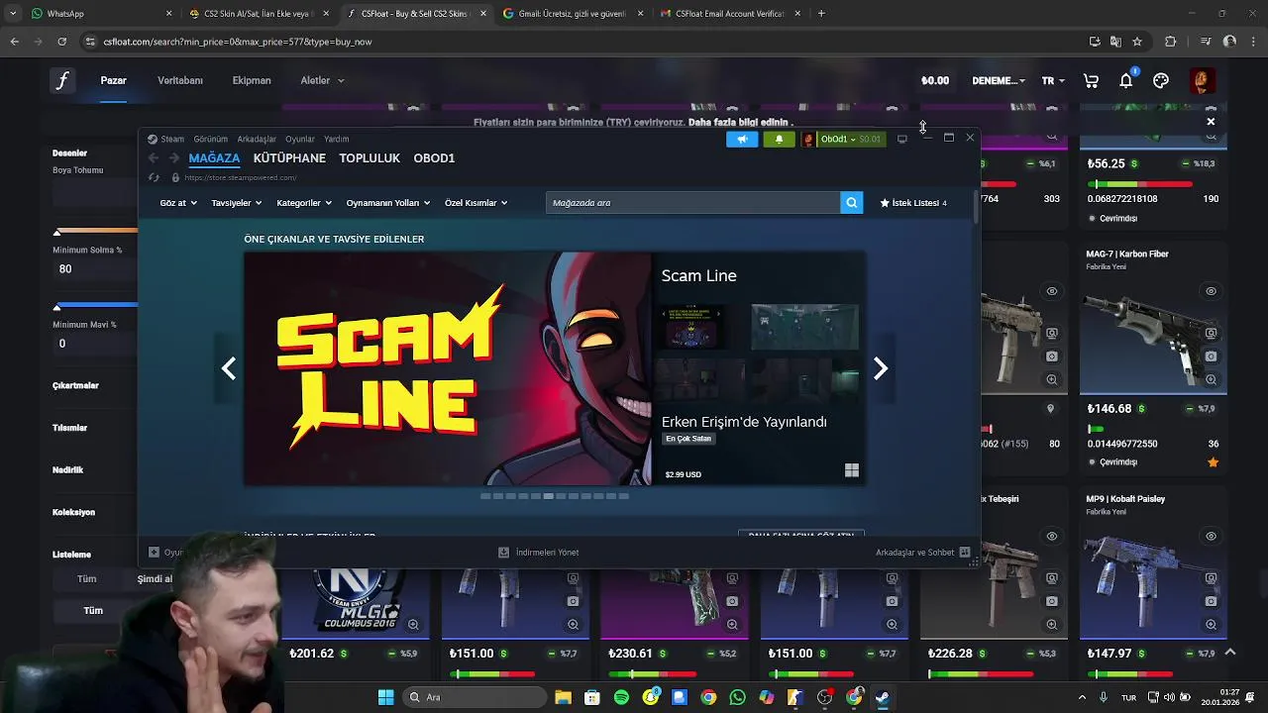Go to CSFloat home via logo
The image size is (1268, 713).
[62, 80]
